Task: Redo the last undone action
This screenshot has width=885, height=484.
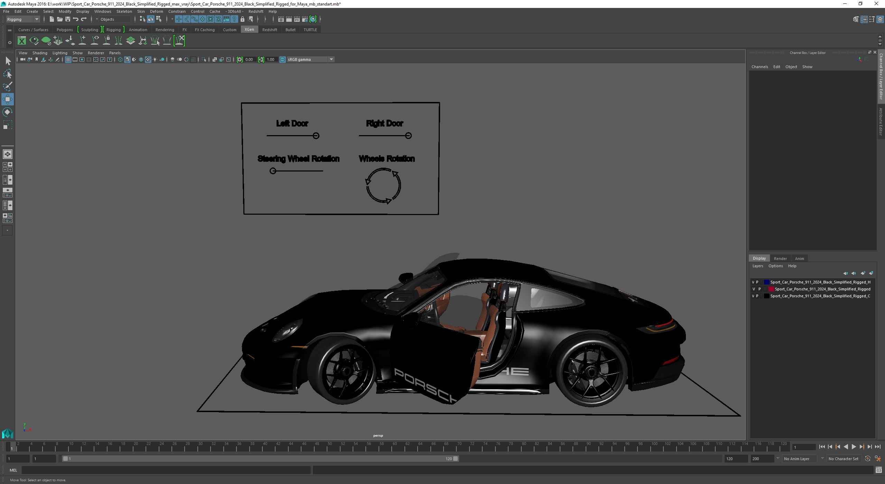Action: 84,19
